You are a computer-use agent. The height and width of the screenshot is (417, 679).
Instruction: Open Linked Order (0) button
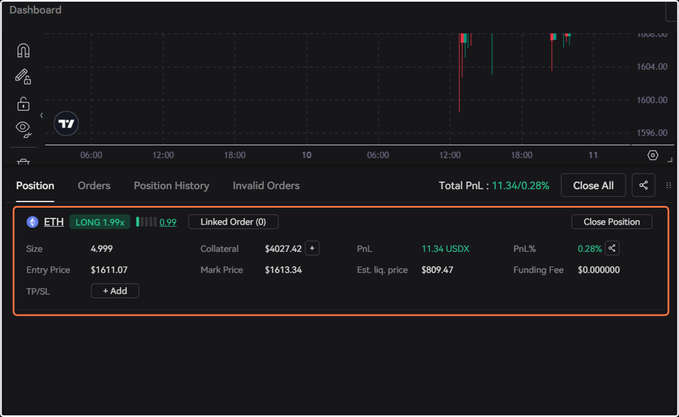pyautogui.click(x=233, y=222)
